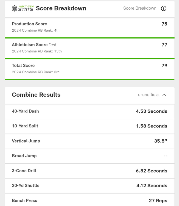The height and width of the screenshot is (206, 179).
Task: Click the Broad Jump result row
Action: (90, 156)
